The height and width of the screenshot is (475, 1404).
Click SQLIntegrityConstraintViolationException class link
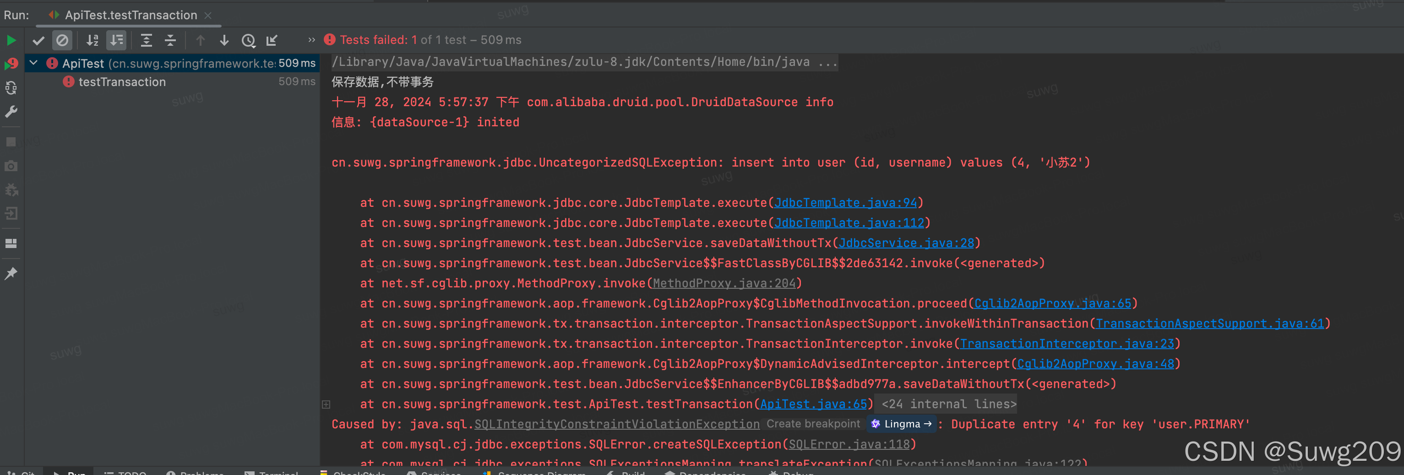(x=617, y=424)
